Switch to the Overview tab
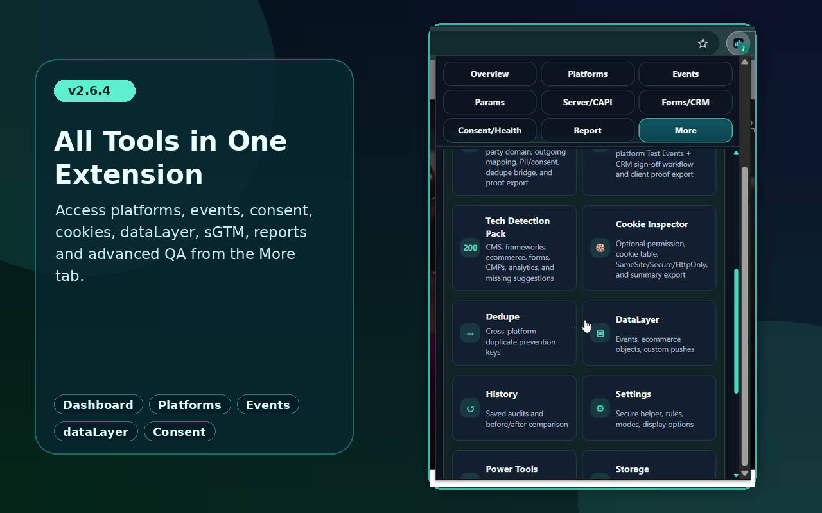 click(x=489, y=74)
